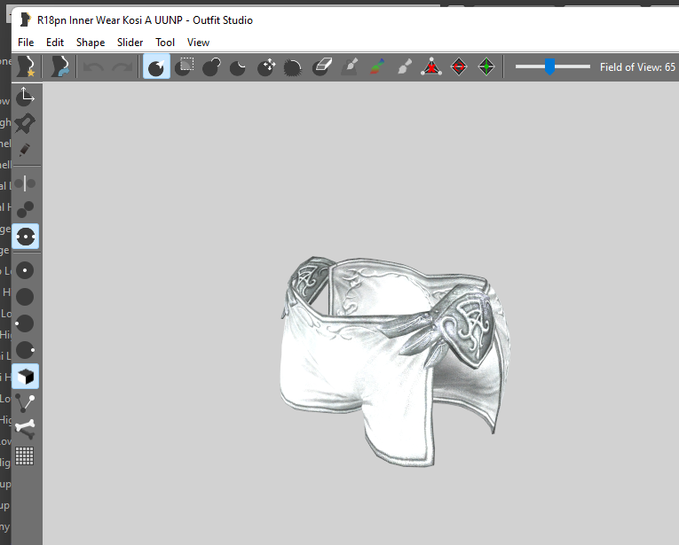Select the Deflate brush tool
The height and width of the screenshot is (545, 679).
(238, 66)
